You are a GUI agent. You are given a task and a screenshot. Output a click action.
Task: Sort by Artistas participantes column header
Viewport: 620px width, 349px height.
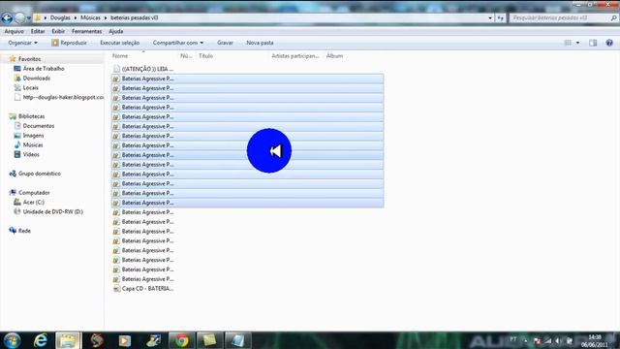pos(294,56)
